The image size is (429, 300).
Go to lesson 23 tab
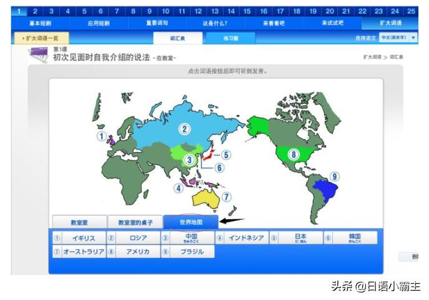tap(378, 11)
